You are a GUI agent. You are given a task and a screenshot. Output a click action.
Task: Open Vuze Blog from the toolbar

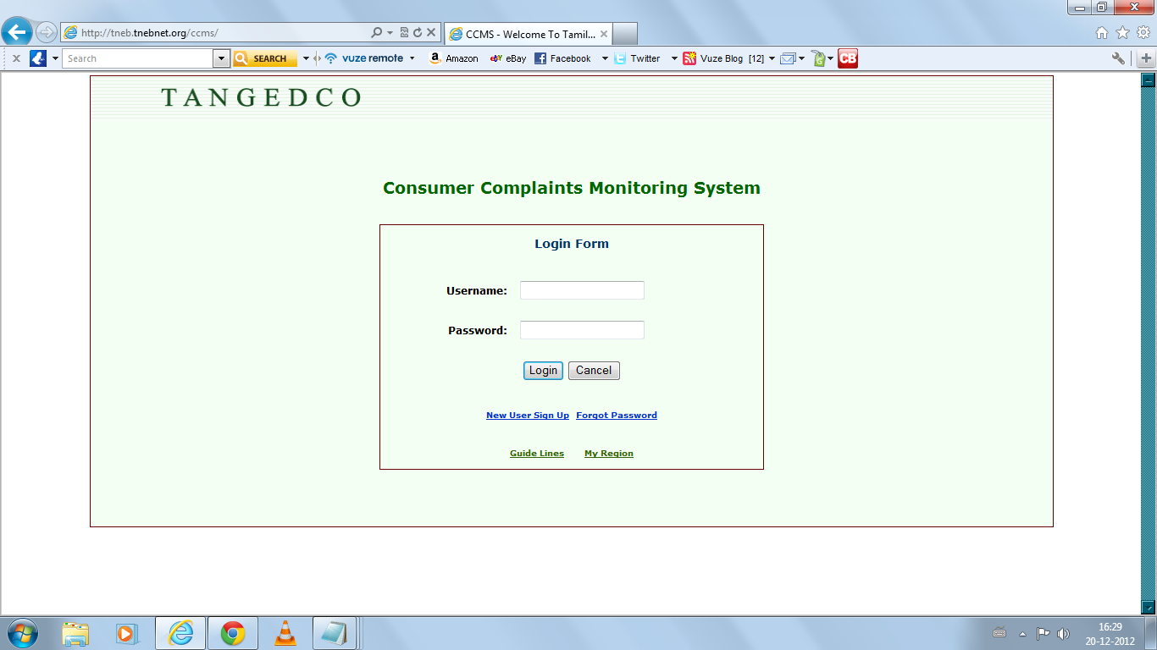(718, 58)
